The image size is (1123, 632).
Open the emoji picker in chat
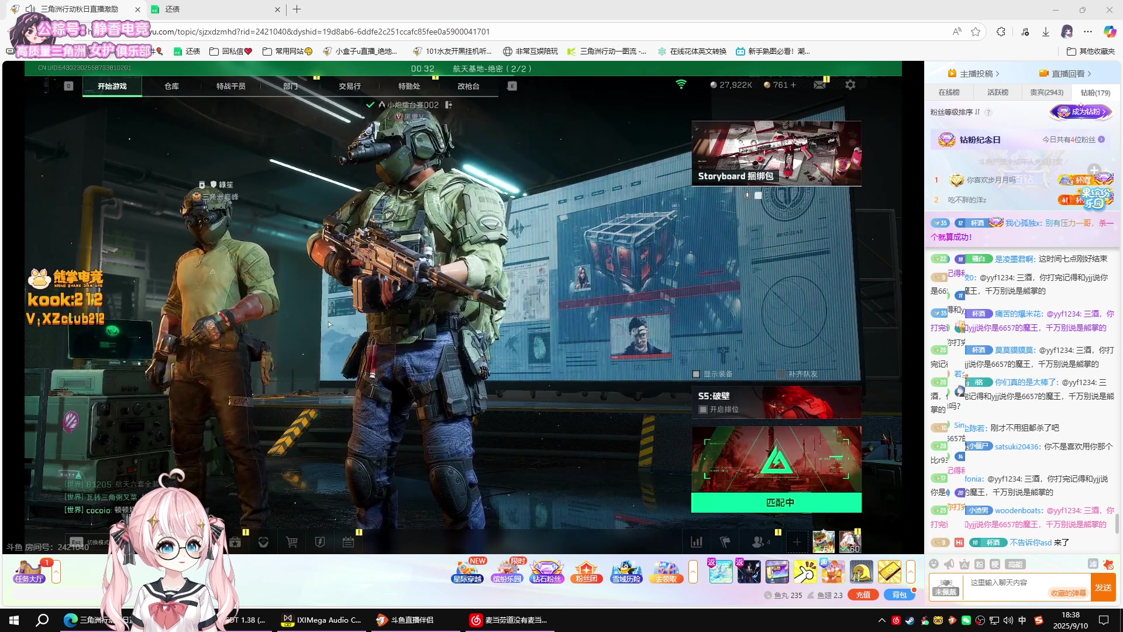(x=933, y=564)
